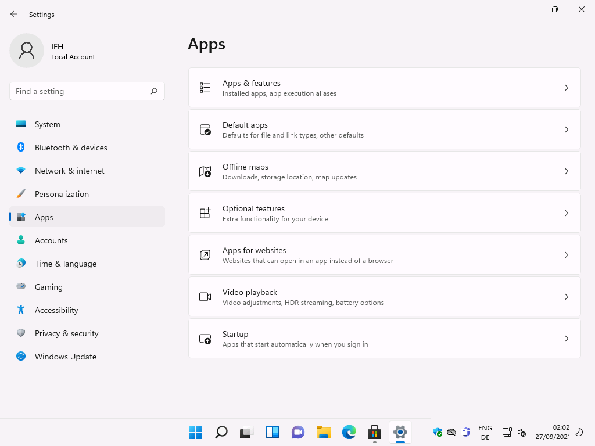This screenshot has height=446, width=595.
Task: Click the Network wifi icon in sidebar
Action: (21, 171)
